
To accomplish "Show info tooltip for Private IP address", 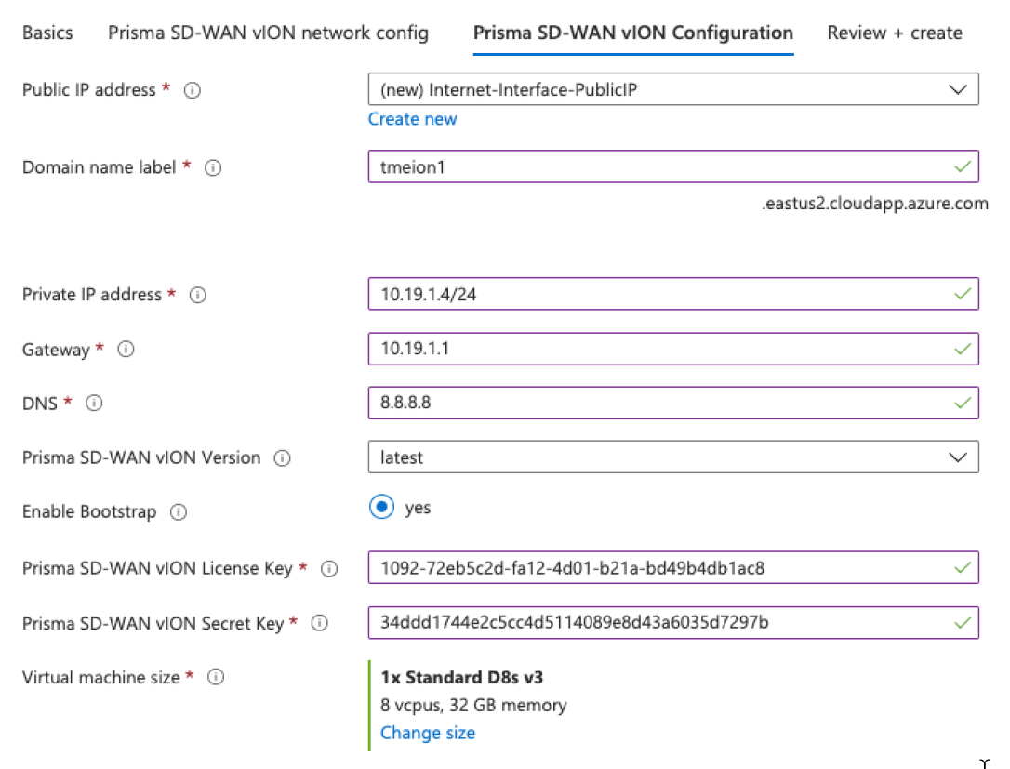I will point(198,295).
